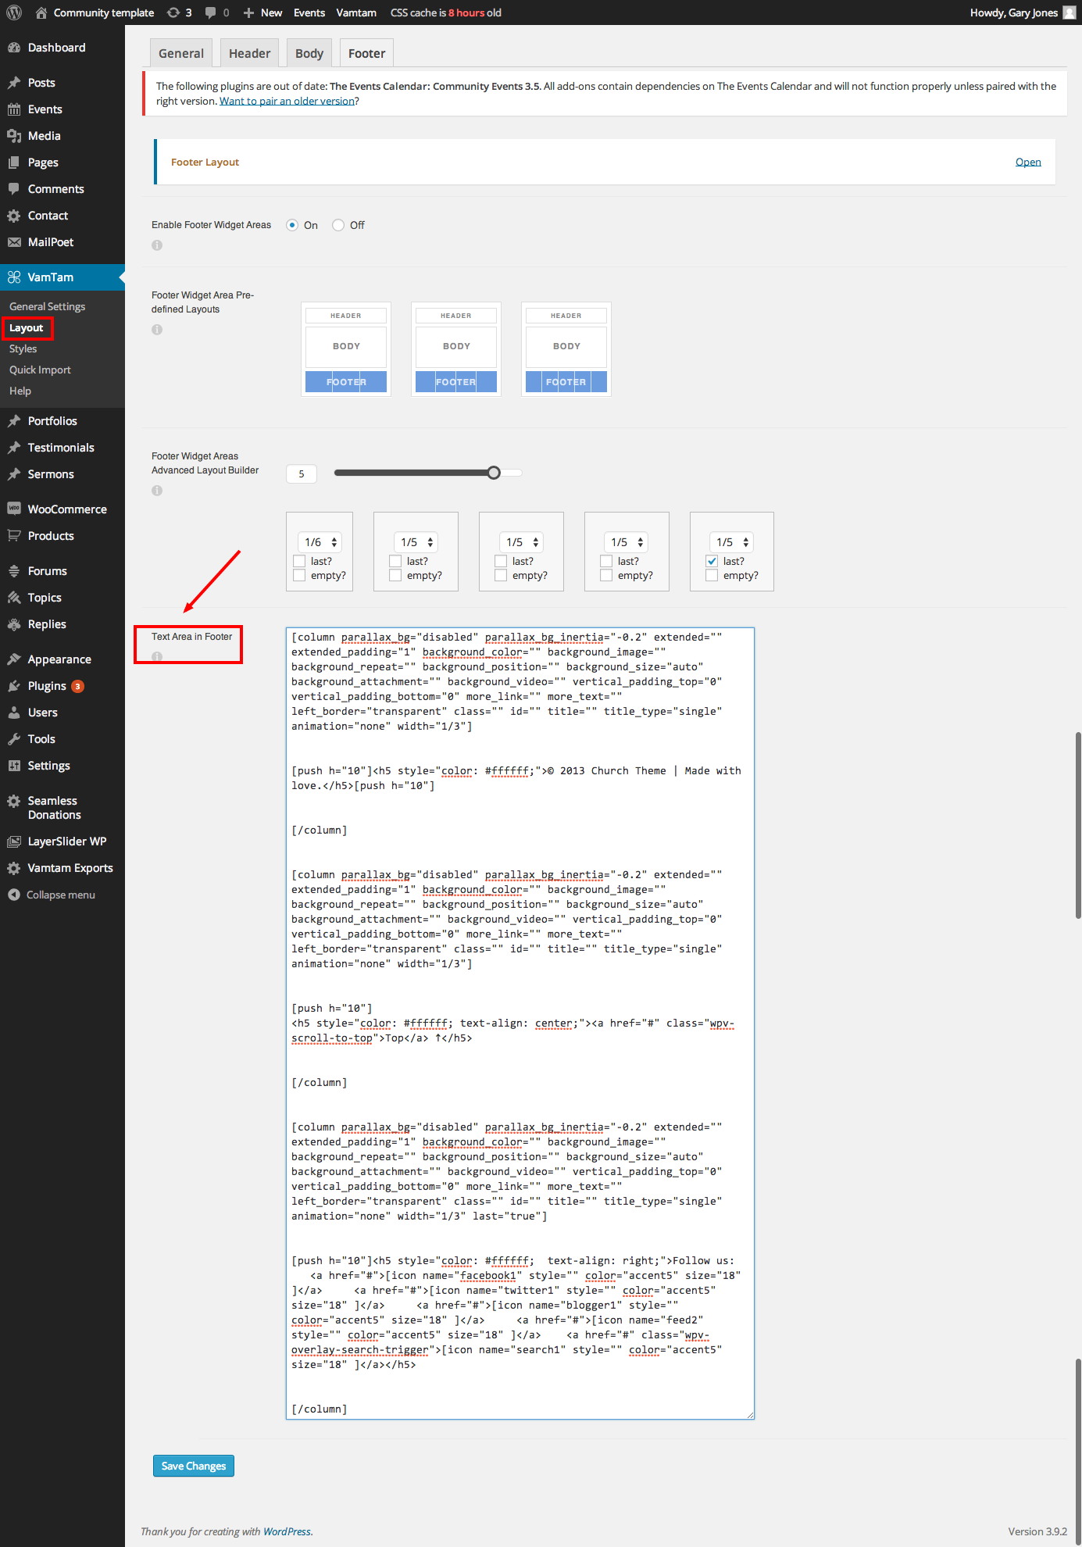1082x1547 pixels.
Task: Switch to the Body tab
Action: coord(309,53)
